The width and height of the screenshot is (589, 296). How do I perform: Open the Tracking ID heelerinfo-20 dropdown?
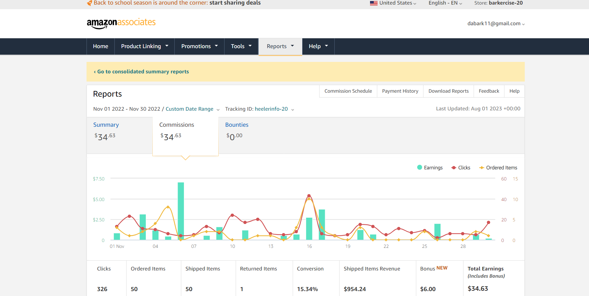pos(260,109)
